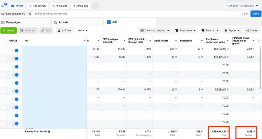The width and height of the screenshot is (262, 139).
Task: Toggle off the first ad's switch
Action: pos(15,50)
